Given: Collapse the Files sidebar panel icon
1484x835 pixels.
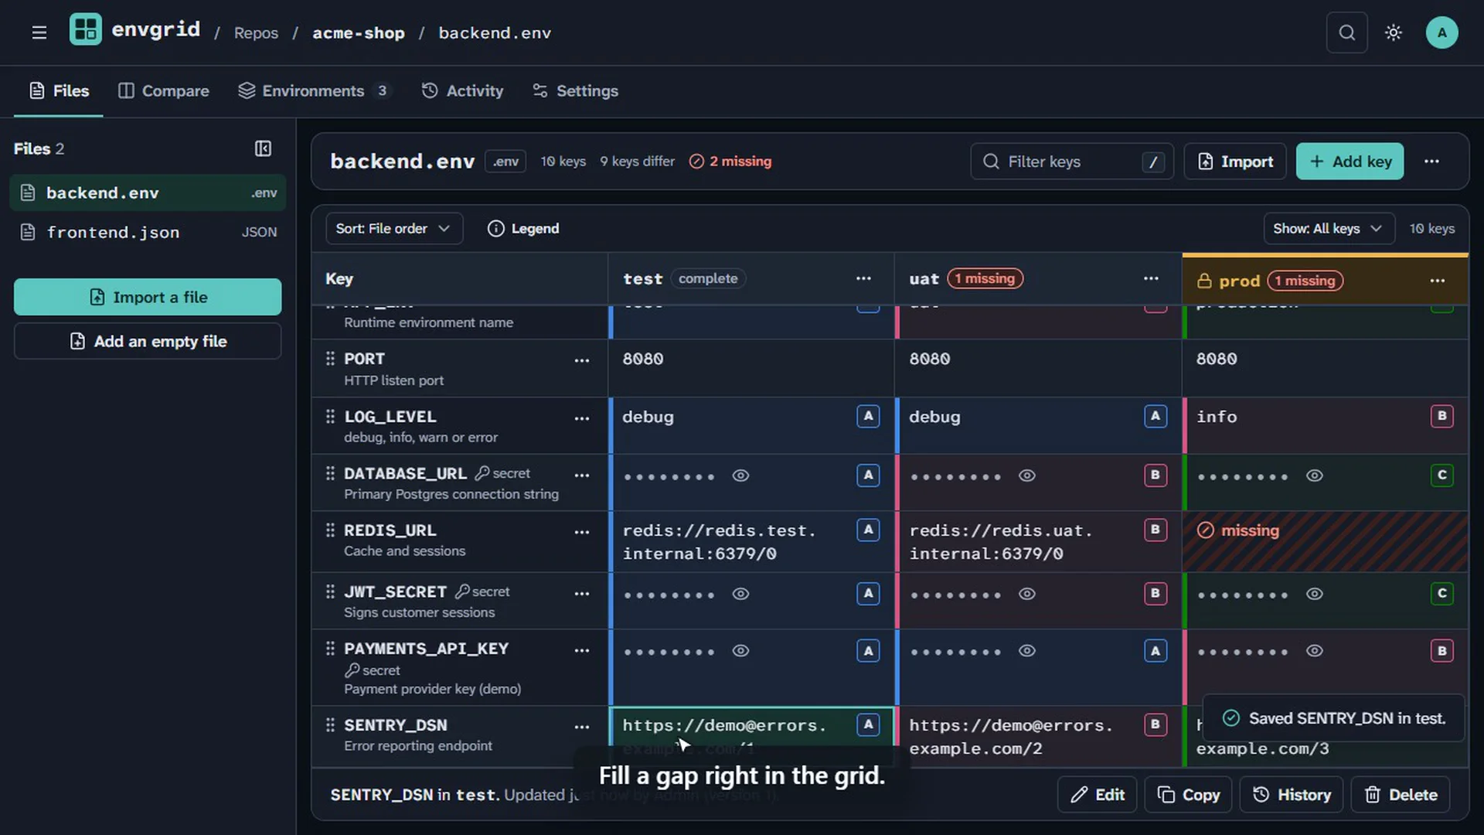Looking at the screenshot, I should click(x=263, y=148).
